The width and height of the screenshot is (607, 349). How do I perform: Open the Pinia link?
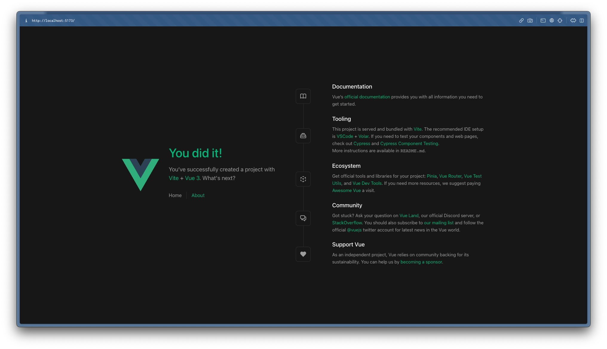432,176
